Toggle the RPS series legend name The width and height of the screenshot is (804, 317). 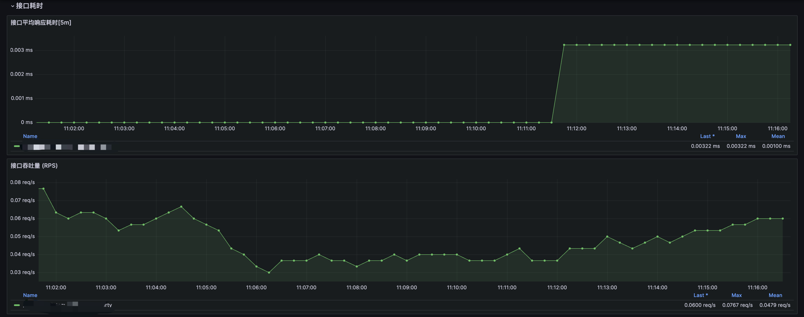(67, 305)
